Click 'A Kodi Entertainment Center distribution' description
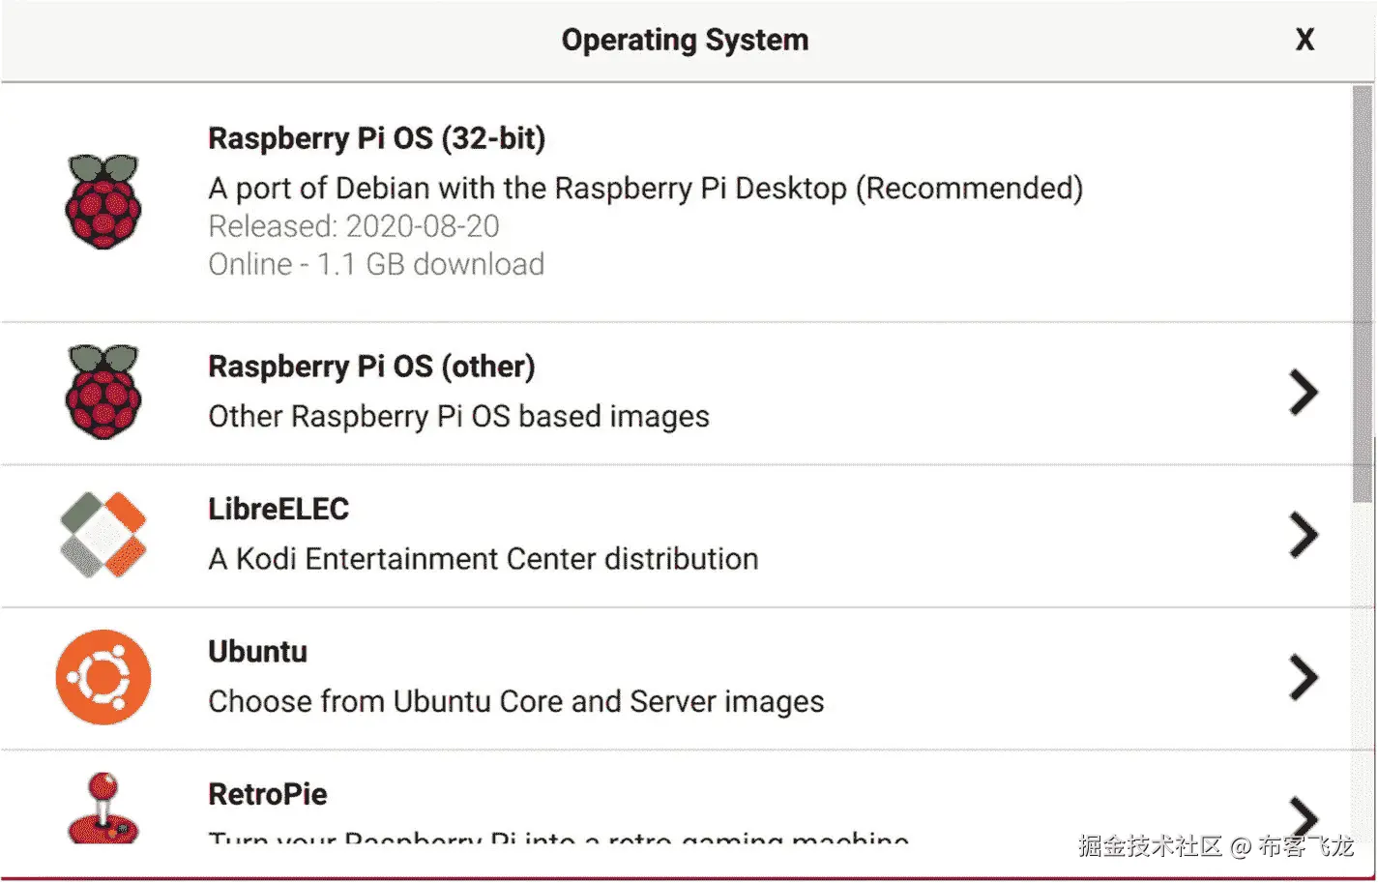The image size is (1378, 883). (x=483, y=559)
